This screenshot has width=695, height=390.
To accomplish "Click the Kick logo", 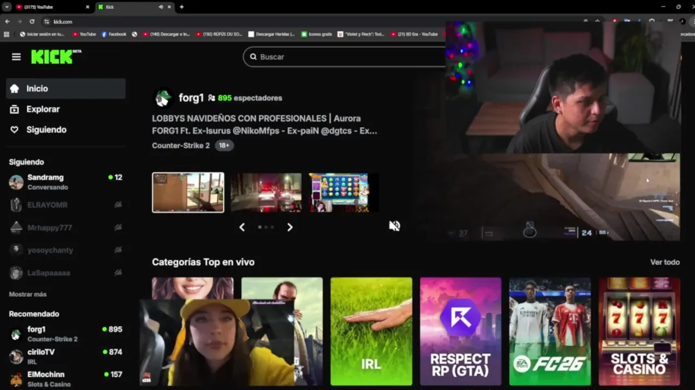I will 55,57.
